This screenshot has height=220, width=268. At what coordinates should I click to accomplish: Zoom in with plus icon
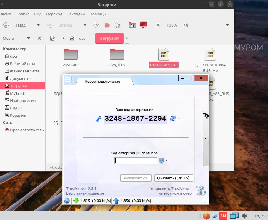pos(185,25)
